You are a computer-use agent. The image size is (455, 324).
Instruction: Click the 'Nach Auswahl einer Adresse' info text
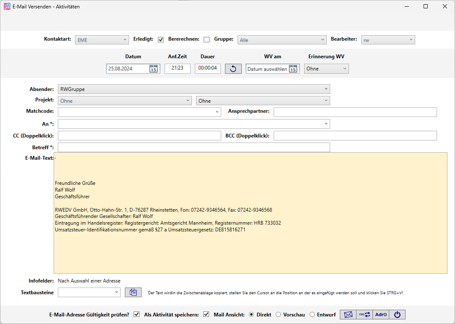pos(89,281)
